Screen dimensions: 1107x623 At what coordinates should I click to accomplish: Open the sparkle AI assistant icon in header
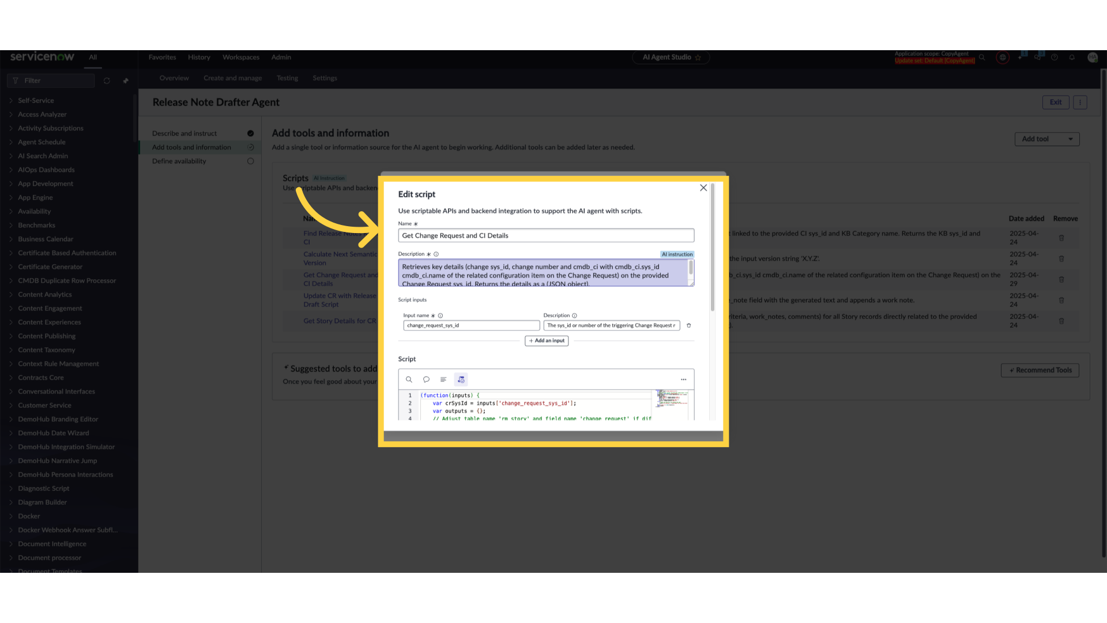pos(1021,57)
